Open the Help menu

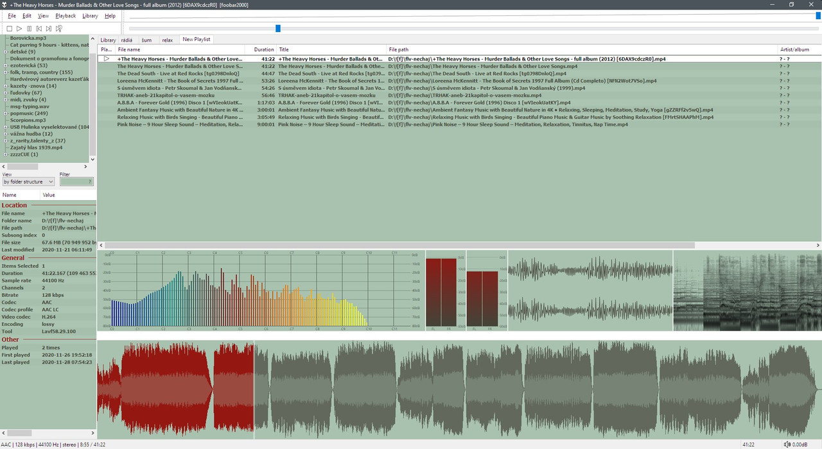click(110, 15)
